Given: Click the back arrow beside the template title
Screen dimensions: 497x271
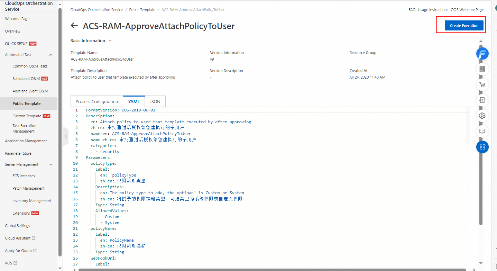Looking at the screenshot, I should coord(74,25).
